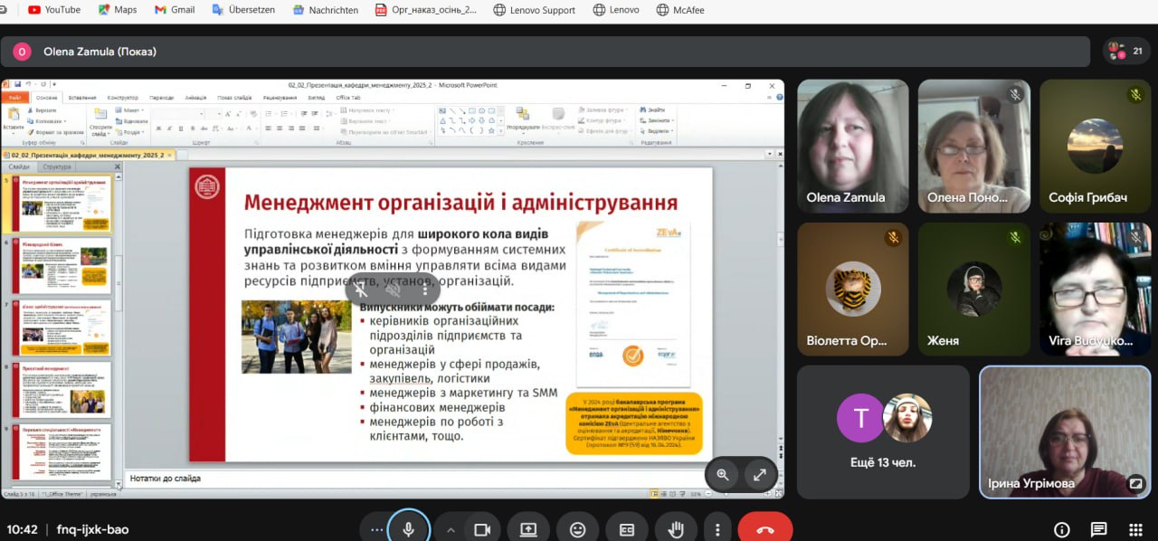Raise hand using the hand icon

tap(675, 529)
